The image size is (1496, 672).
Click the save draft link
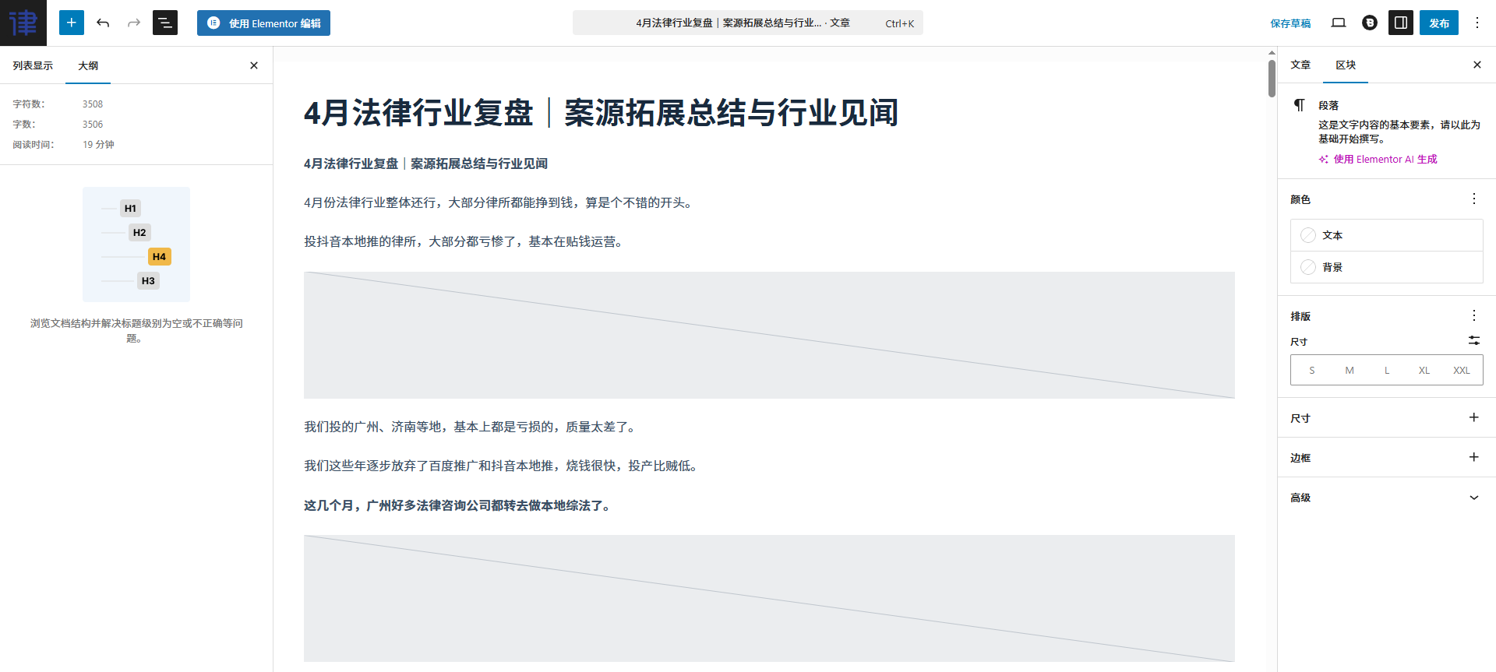tap(1290, 23)
